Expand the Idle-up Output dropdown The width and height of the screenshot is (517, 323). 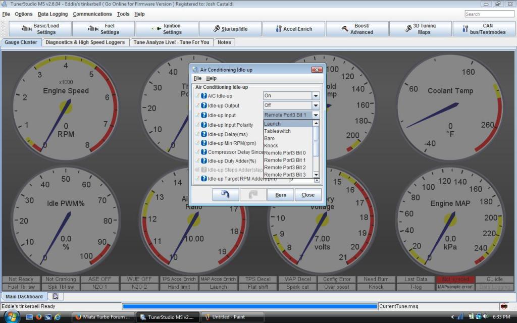coord(316,105)
